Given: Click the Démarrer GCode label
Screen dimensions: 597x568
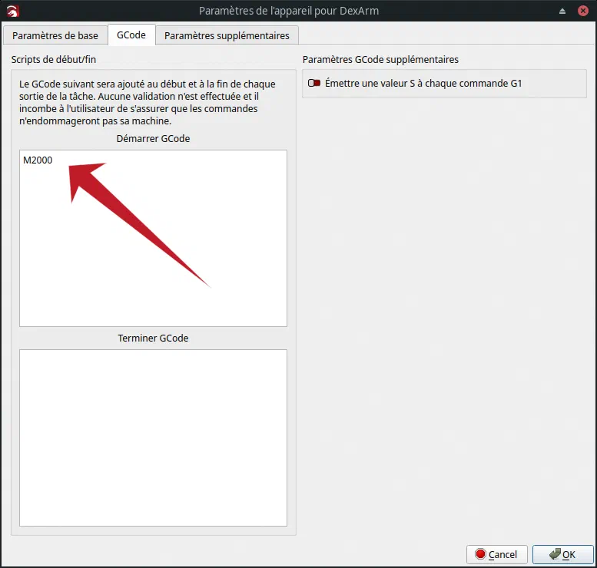Looking at the screenshot, I should (153, 138).
